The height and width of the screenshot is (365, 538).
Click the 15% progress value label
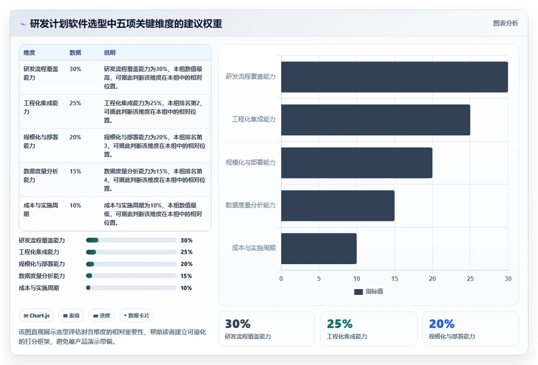point(186,276)
